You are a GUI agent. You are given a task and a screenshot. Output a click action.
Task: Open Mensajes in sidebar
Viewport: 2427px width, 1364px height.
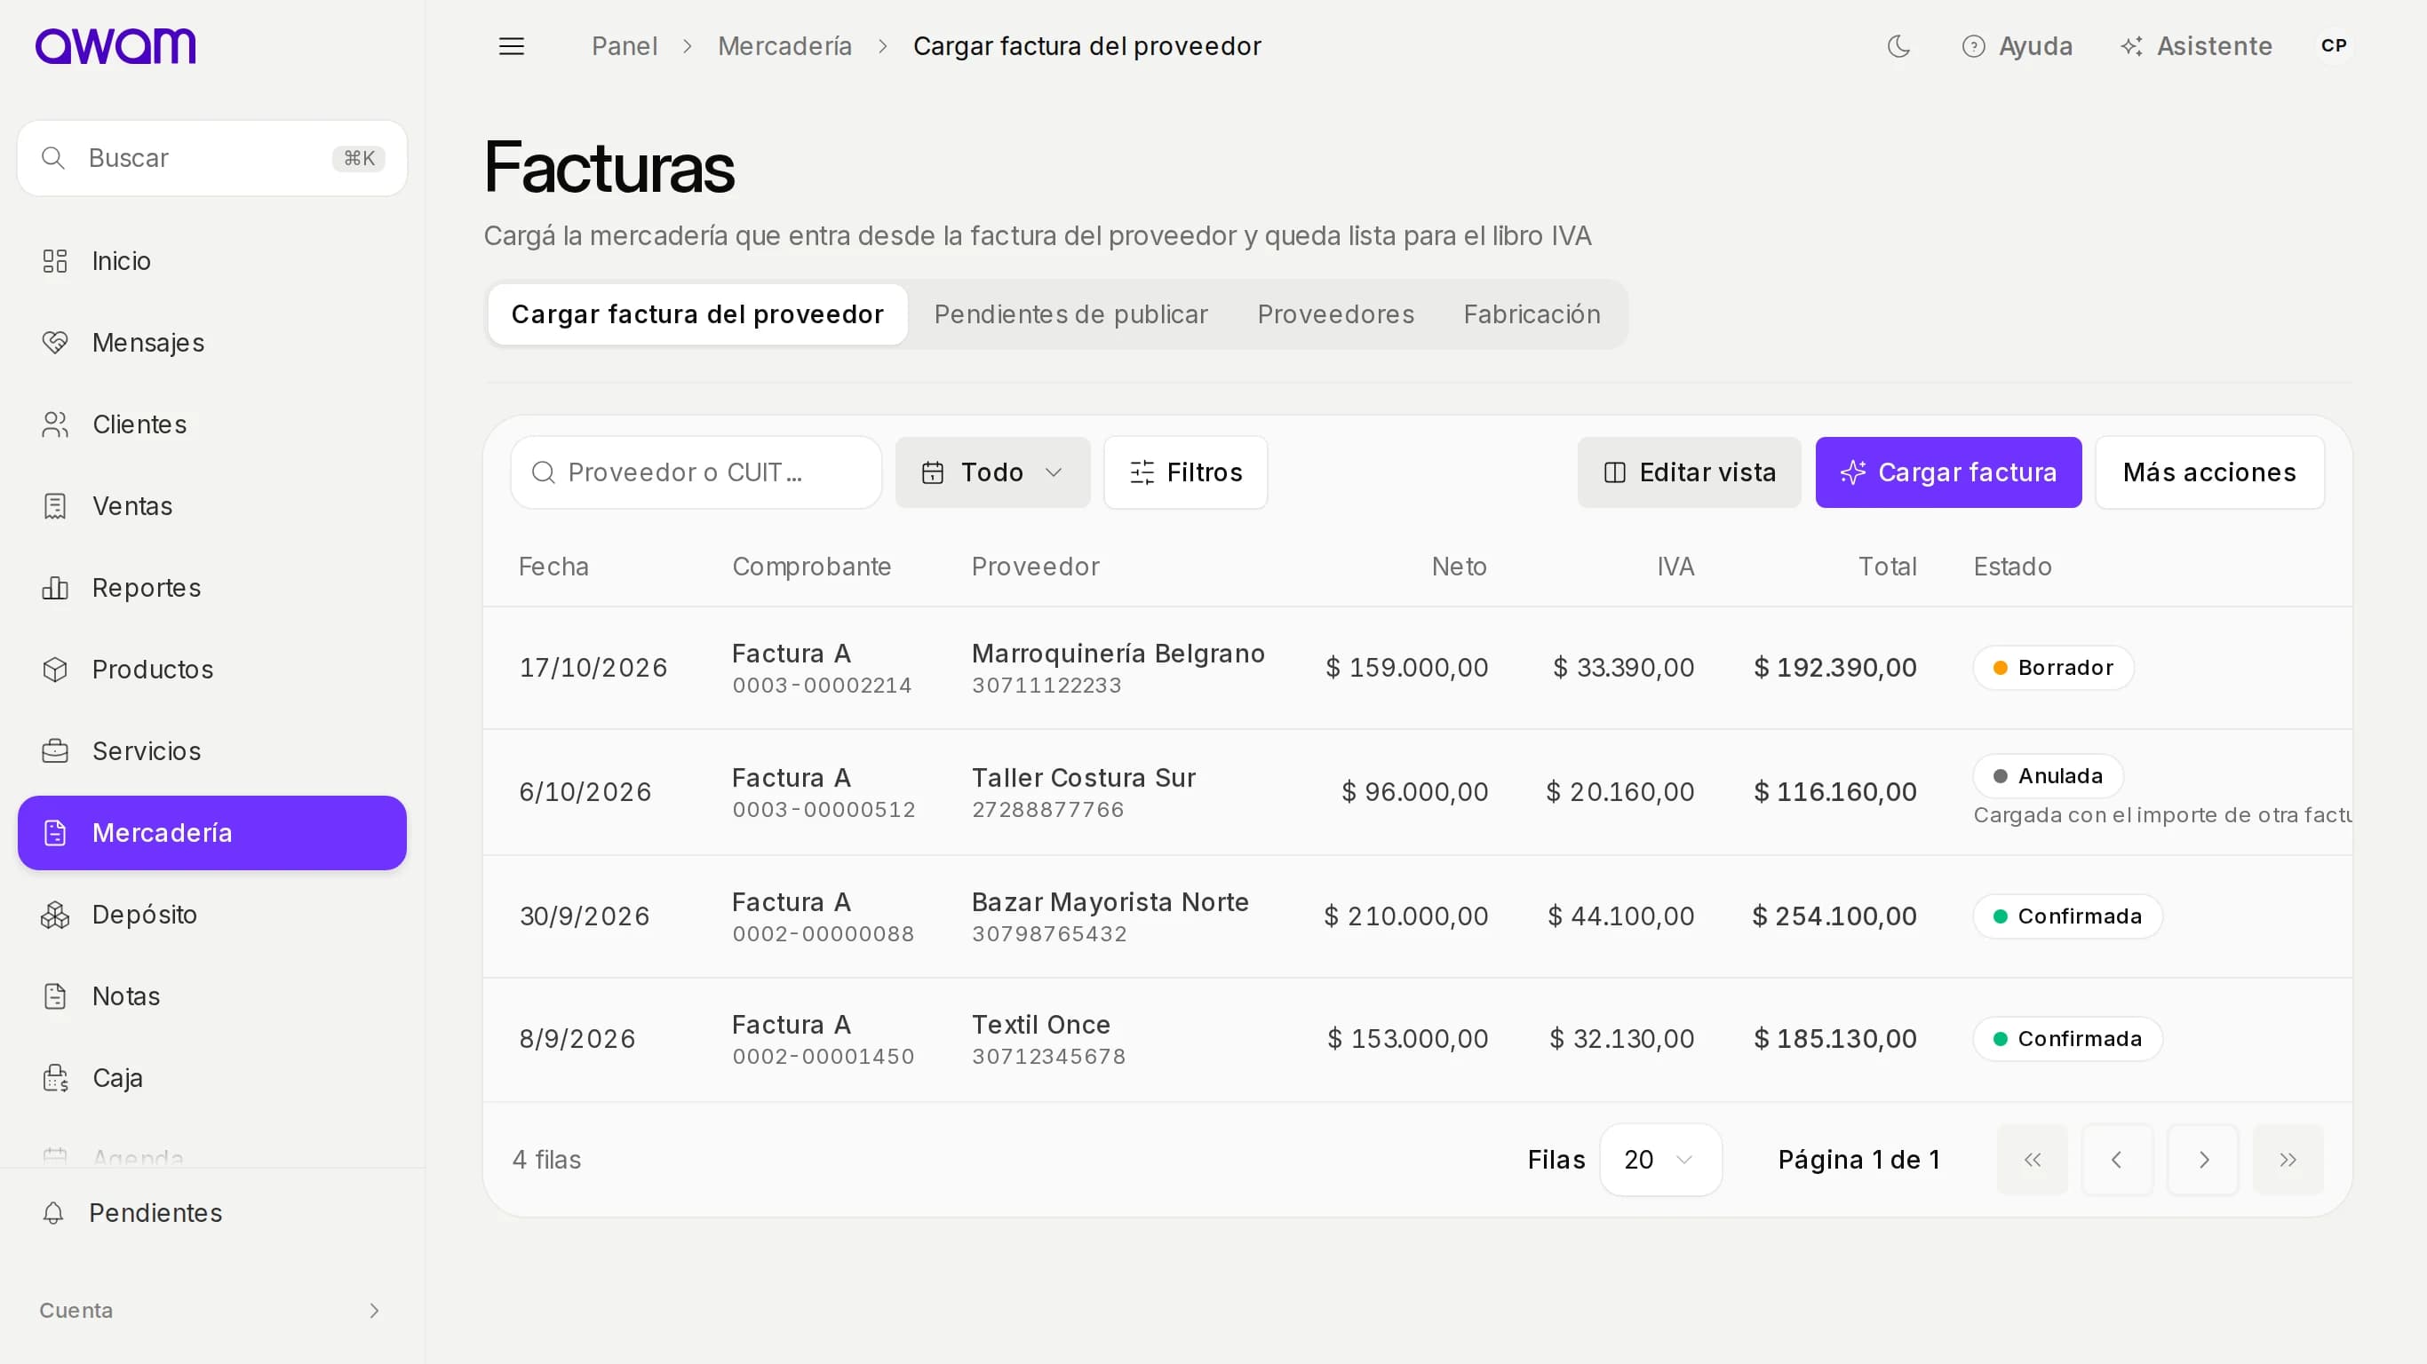pos(212,343)
